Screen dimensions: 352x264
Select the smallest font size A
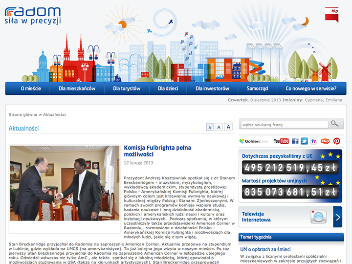(209, 127)
